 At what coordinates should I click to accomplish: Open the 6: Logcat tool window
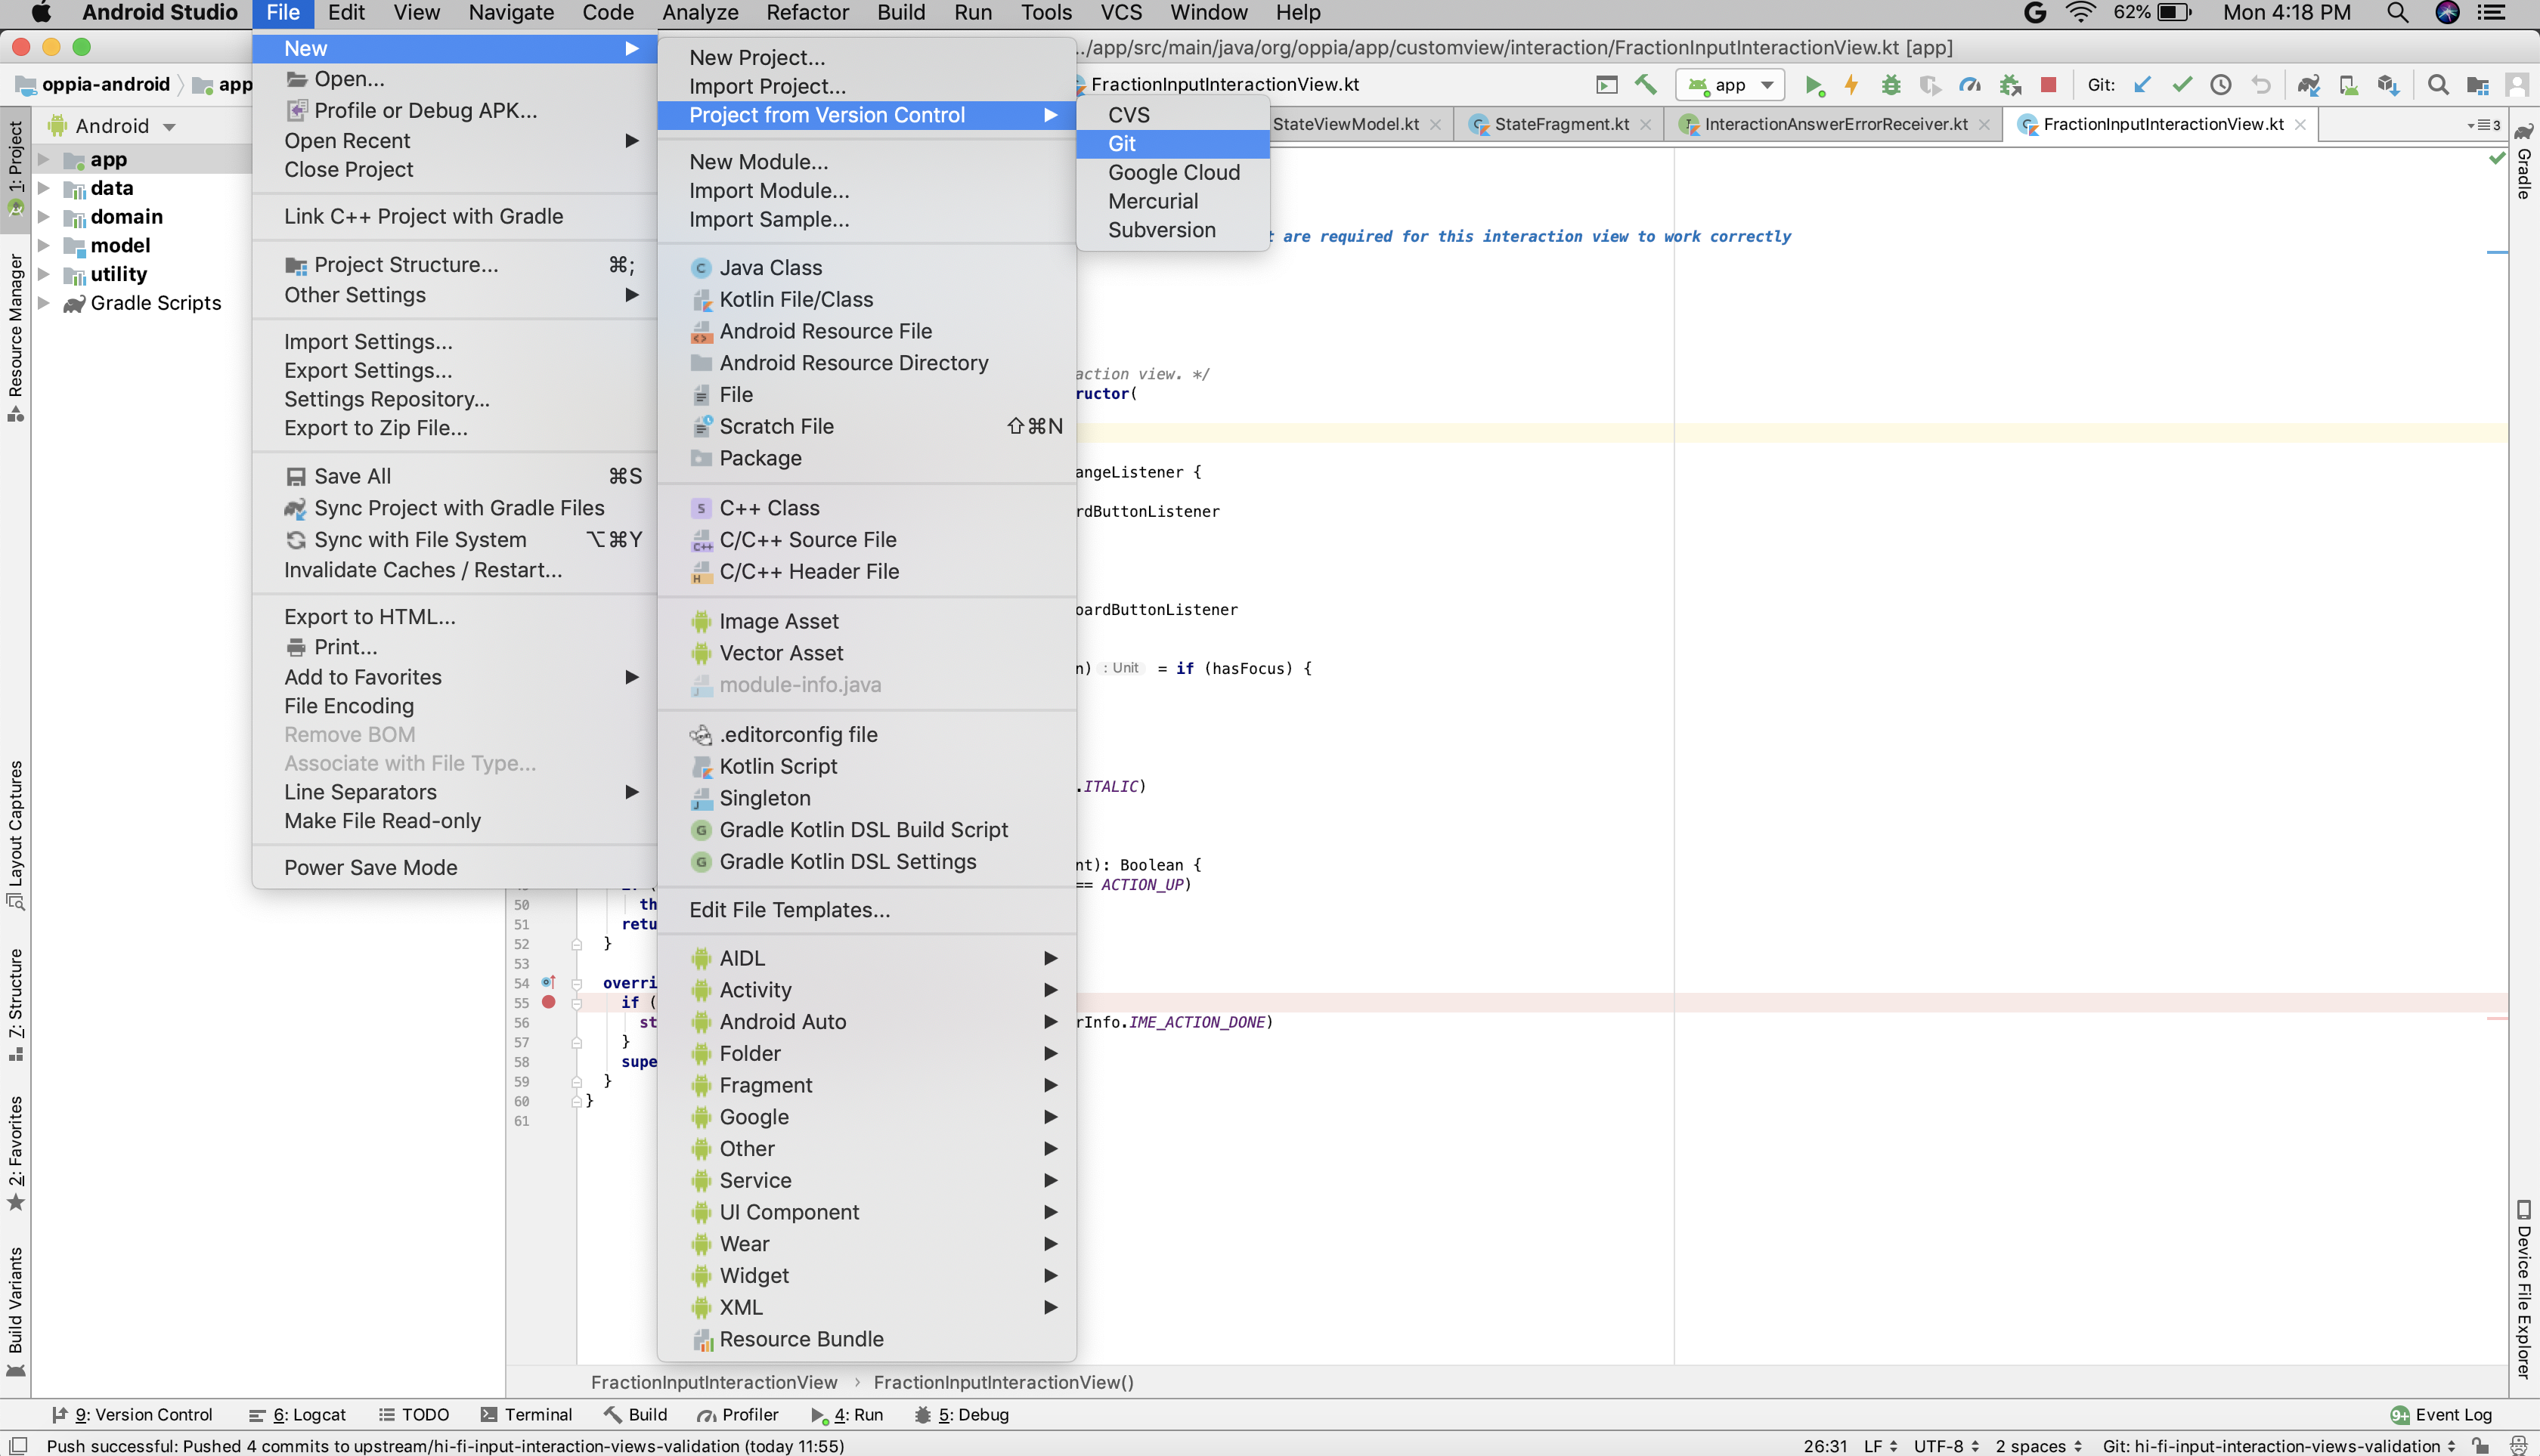(297, 1414)
